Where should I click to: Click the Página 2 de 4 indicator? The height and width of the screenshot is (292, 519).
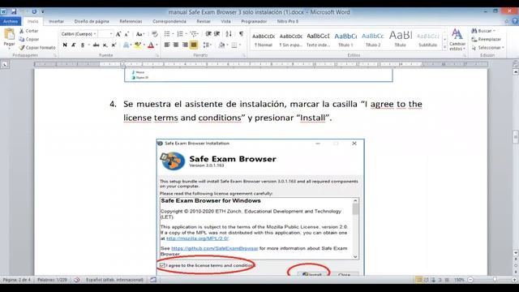tap(16, 280)
